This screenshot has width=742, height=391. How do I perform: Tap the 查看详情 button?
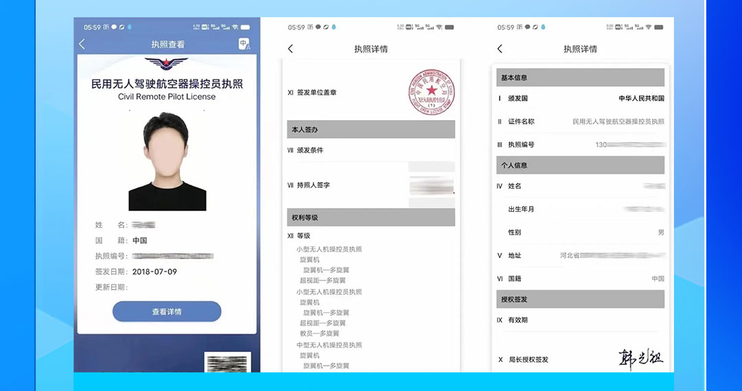click(x=166, y=311)
